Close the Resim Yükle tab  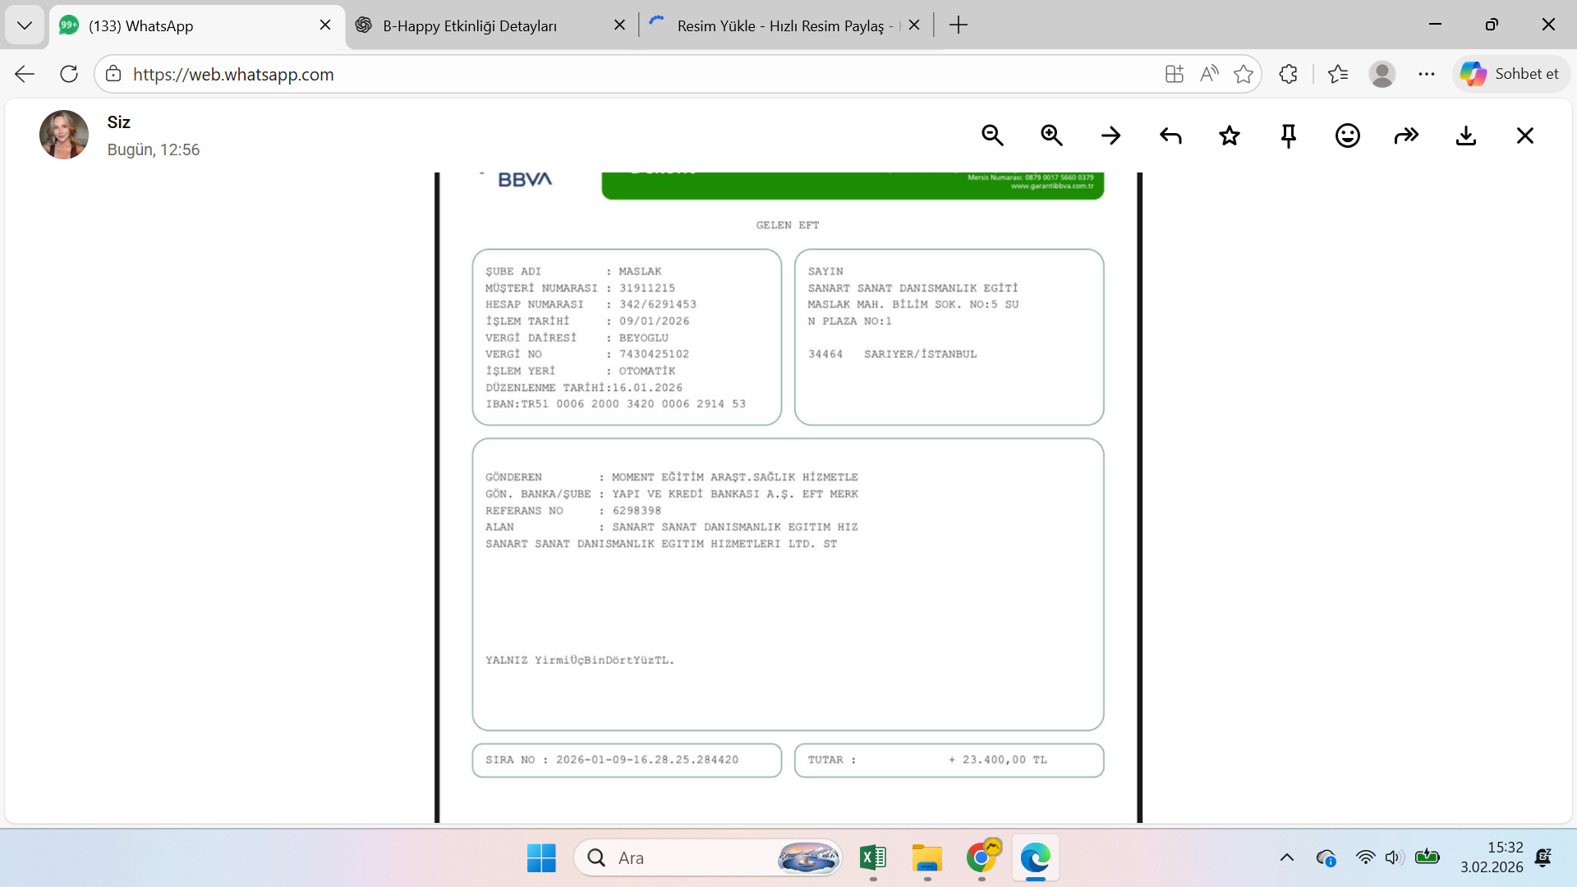pos(914,25)
